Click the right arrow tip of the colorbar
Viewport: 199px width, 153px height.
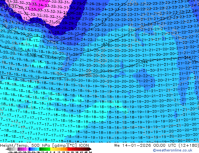click(x=91, y=149)
